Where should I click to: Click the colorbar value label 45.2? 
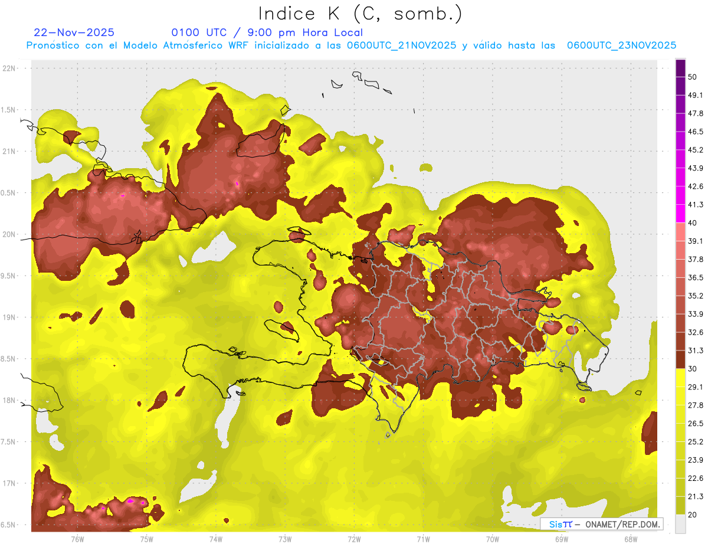(x=696, y=150)
